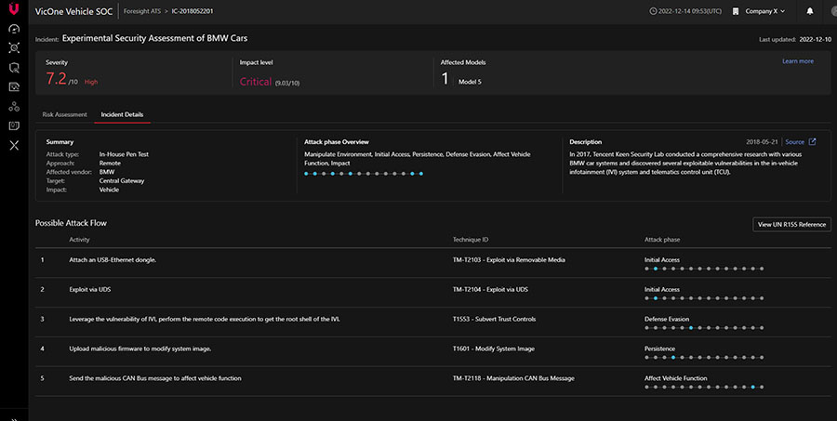
Task: Click the notification bell icon
Action: [x=810, y=11]
